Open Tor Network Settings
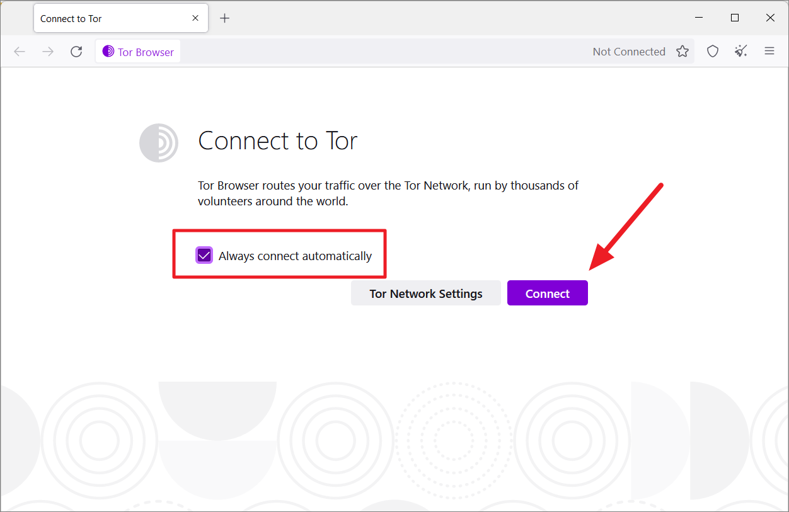The image size is (789, 512). click(x=426, y=293)
